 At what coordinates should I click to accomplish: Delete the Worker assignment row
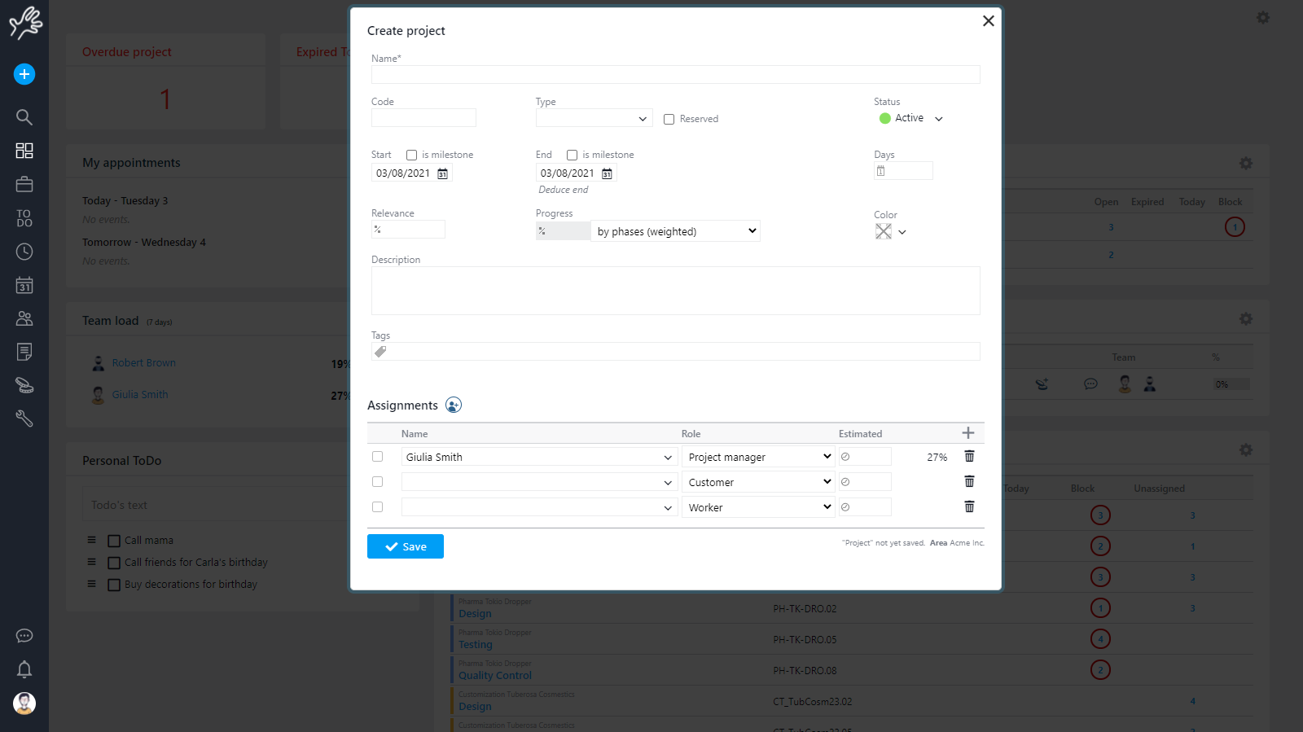[x=969, y=507]
